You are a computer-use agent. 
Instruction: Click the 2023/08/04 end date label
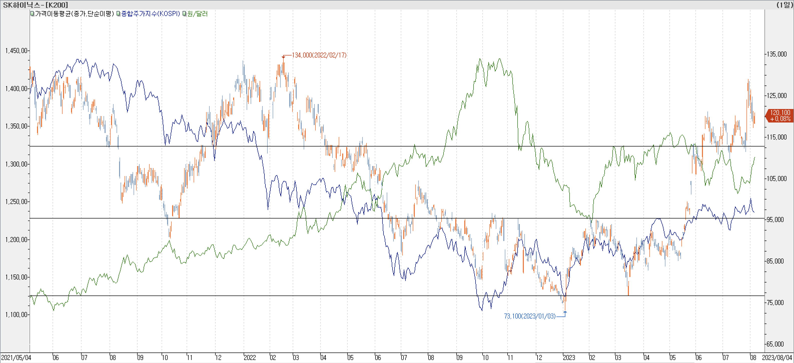[777, 357]
